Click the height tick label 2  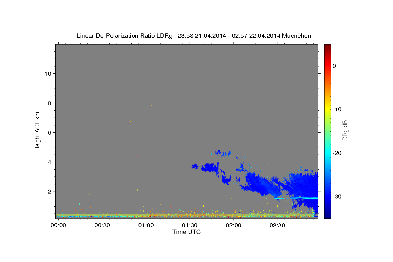click(x=49, y=192)
